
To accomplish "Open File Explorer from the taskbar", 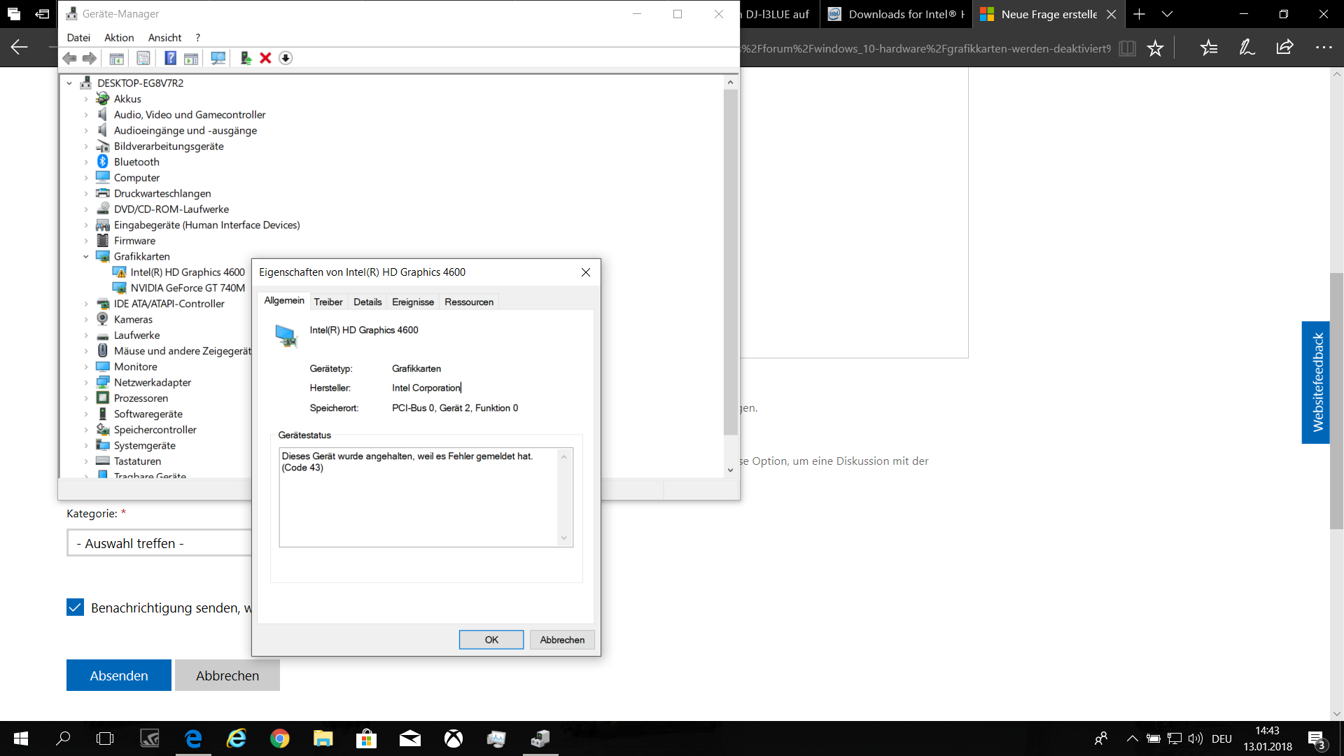I will (x=323, y=738).
